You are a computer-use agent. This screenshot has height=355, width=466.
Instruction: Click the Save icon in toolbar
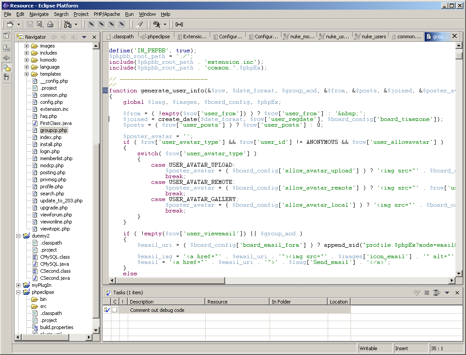point(30,24)
